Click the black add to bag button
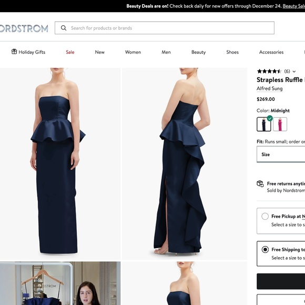The image size is (305, 305). [x=281, y=281]
